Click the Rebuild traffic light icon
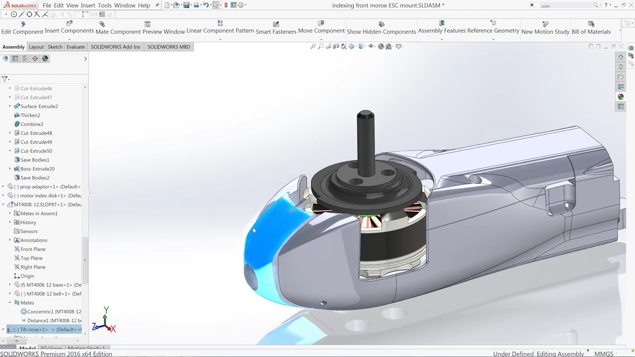 225,5
